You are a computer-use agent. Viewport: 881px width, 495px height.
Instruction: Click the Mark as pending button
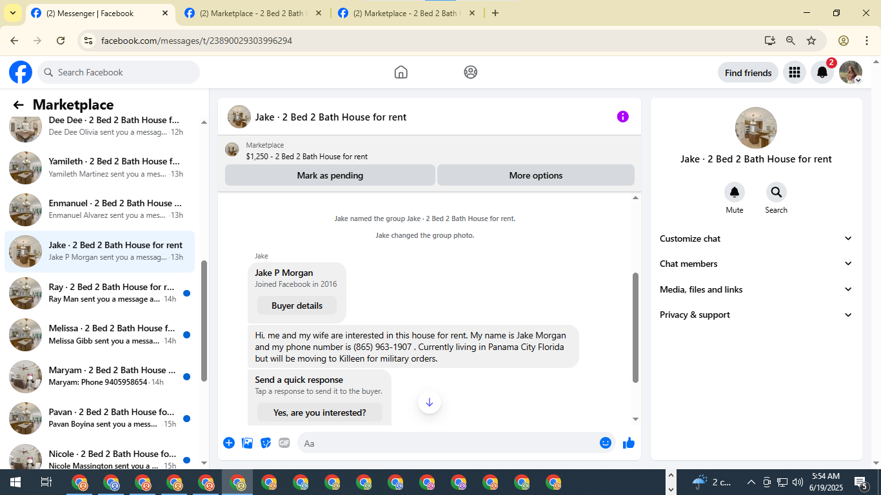click(x=330, y=175)
